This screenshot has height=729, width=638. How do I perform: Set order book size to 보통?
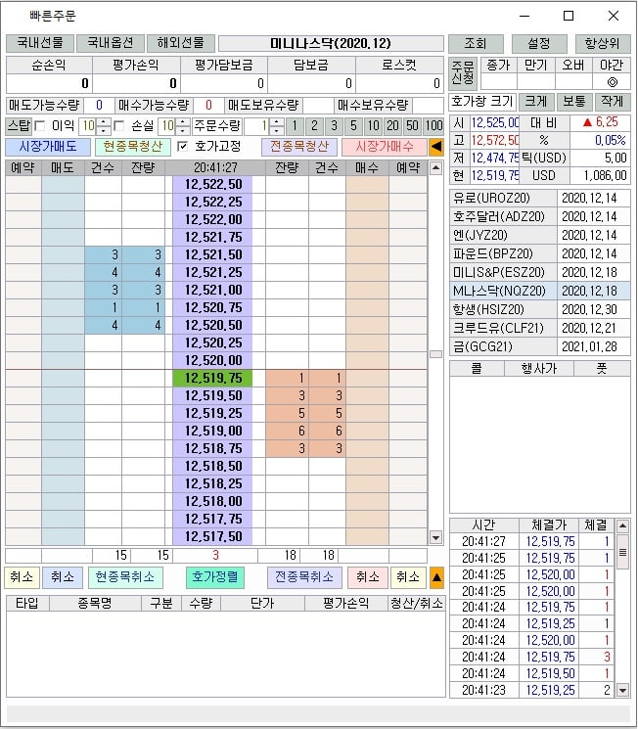pos(573,101)
